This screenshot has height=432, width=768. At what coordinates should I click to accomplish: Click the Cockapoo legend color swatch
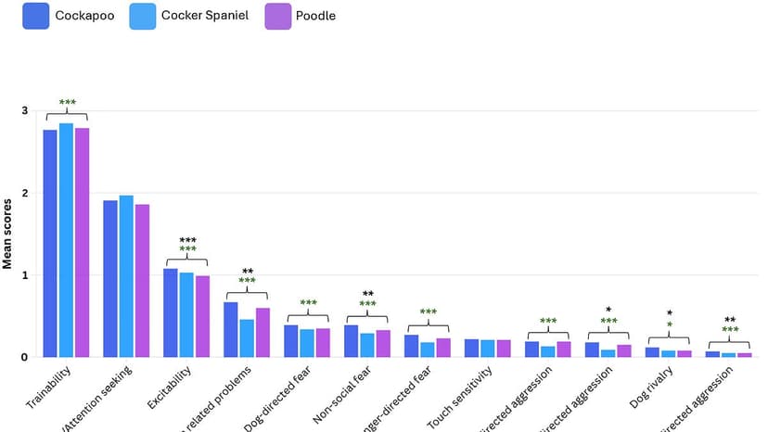(35, 16)
